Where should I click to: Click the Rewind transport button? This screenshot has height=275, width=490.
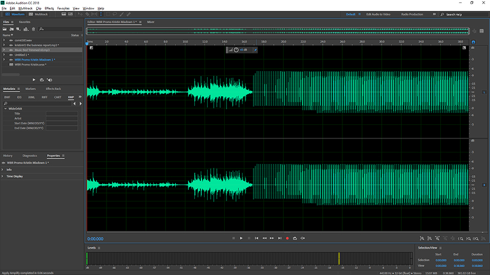[x=265, y=238]
